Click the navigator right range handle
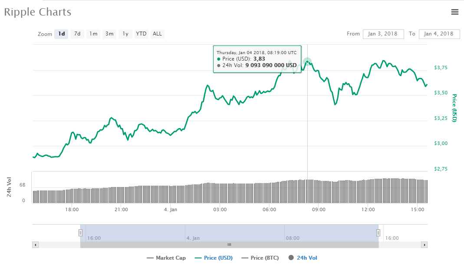Image resolution: width=464 pixels, height=264 pixels. [x=378, y=233]
